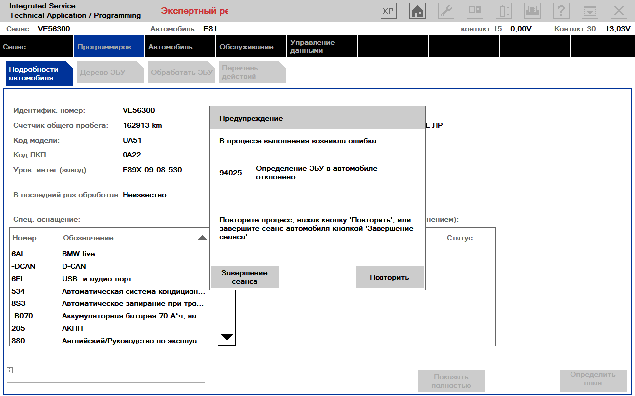The image size is (635, 396).
Task: Click the vehicle value E81 in header
Action: pos(210,29)
